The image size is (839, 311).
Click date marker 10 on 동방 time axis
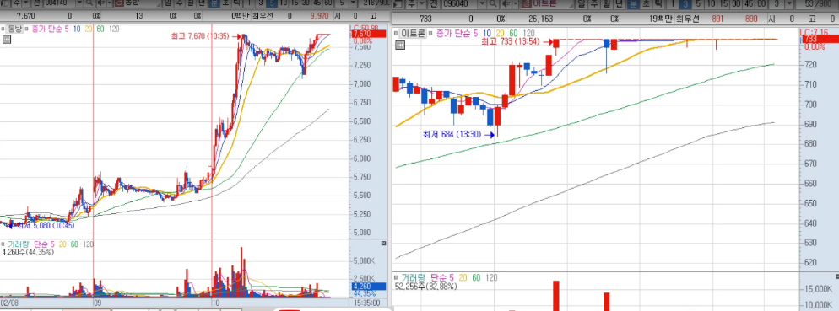(x=216, y=303)
